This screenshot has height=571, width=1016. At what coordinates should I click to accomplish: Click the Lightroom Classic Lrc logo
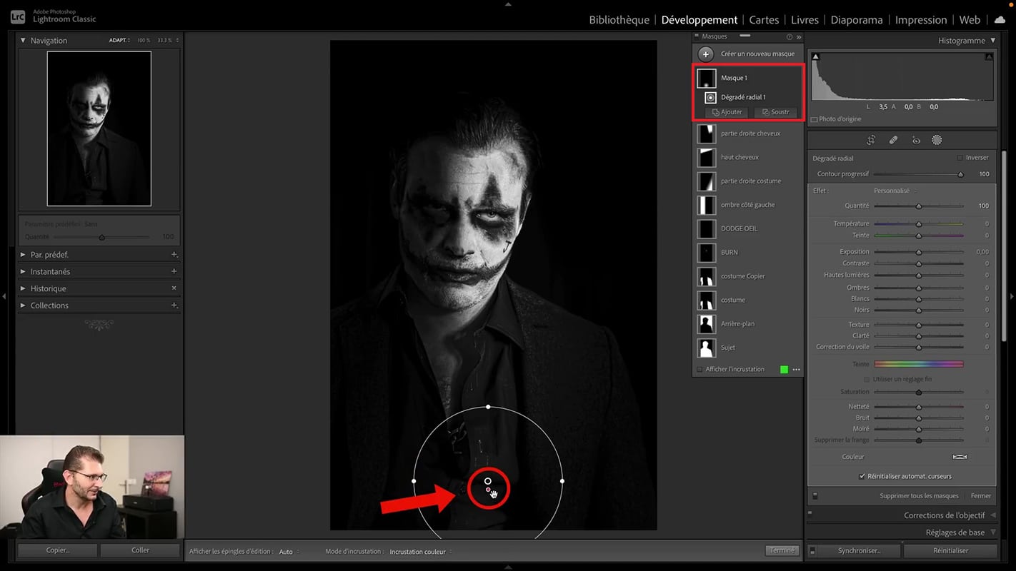19,16
